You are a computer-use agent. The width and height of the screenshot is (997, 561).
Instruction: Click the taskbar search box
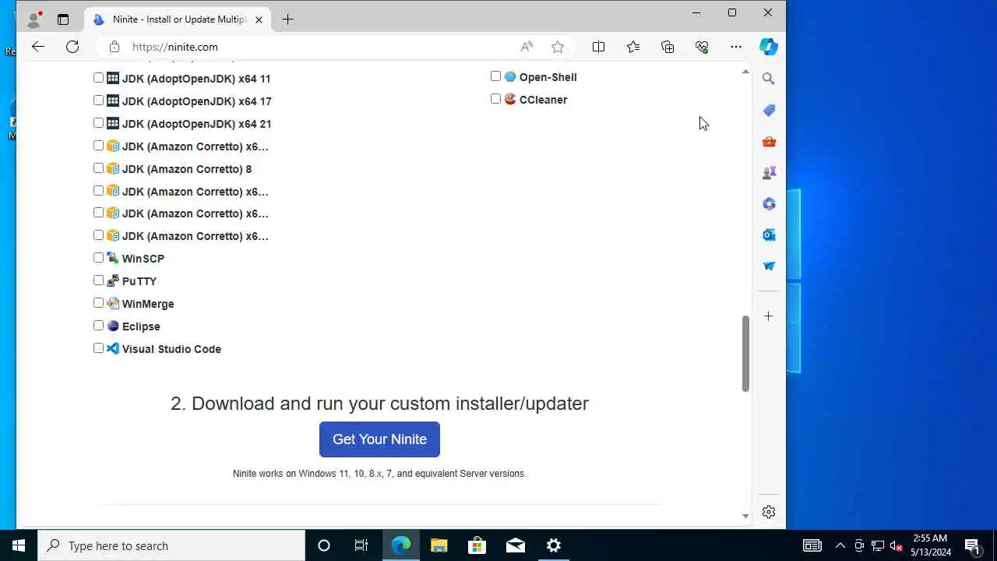point(171,545)
